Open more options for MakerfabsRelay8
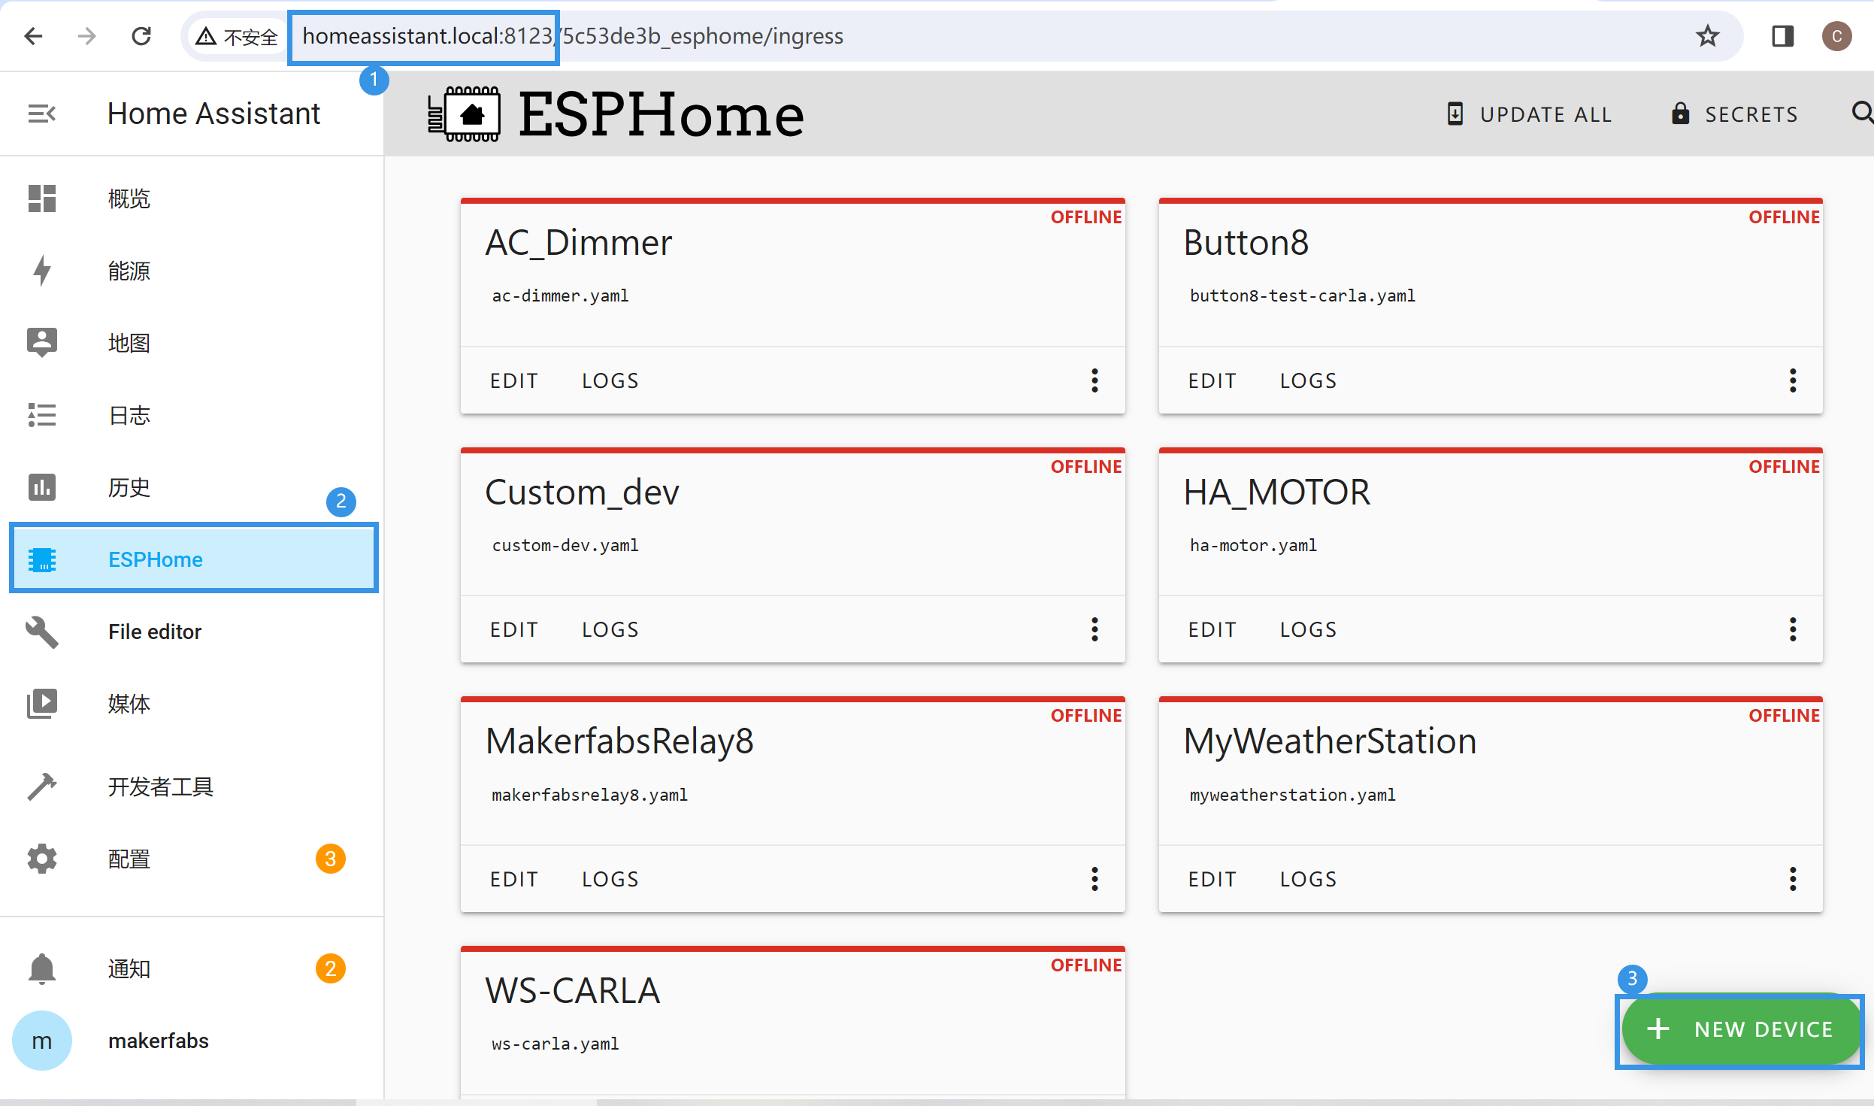The image size is (1874, 1106). pos(1094,879)
